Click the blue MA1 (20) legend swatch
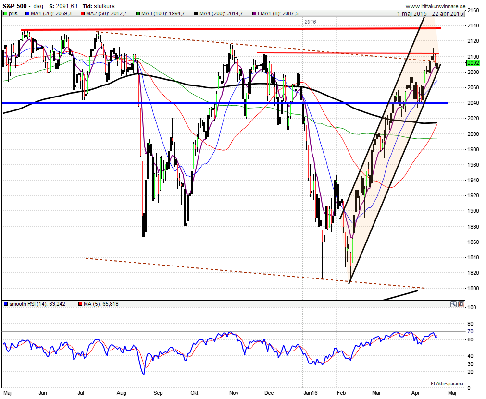The height and width of the screenshot is (399, 486). tap(27, 13)
